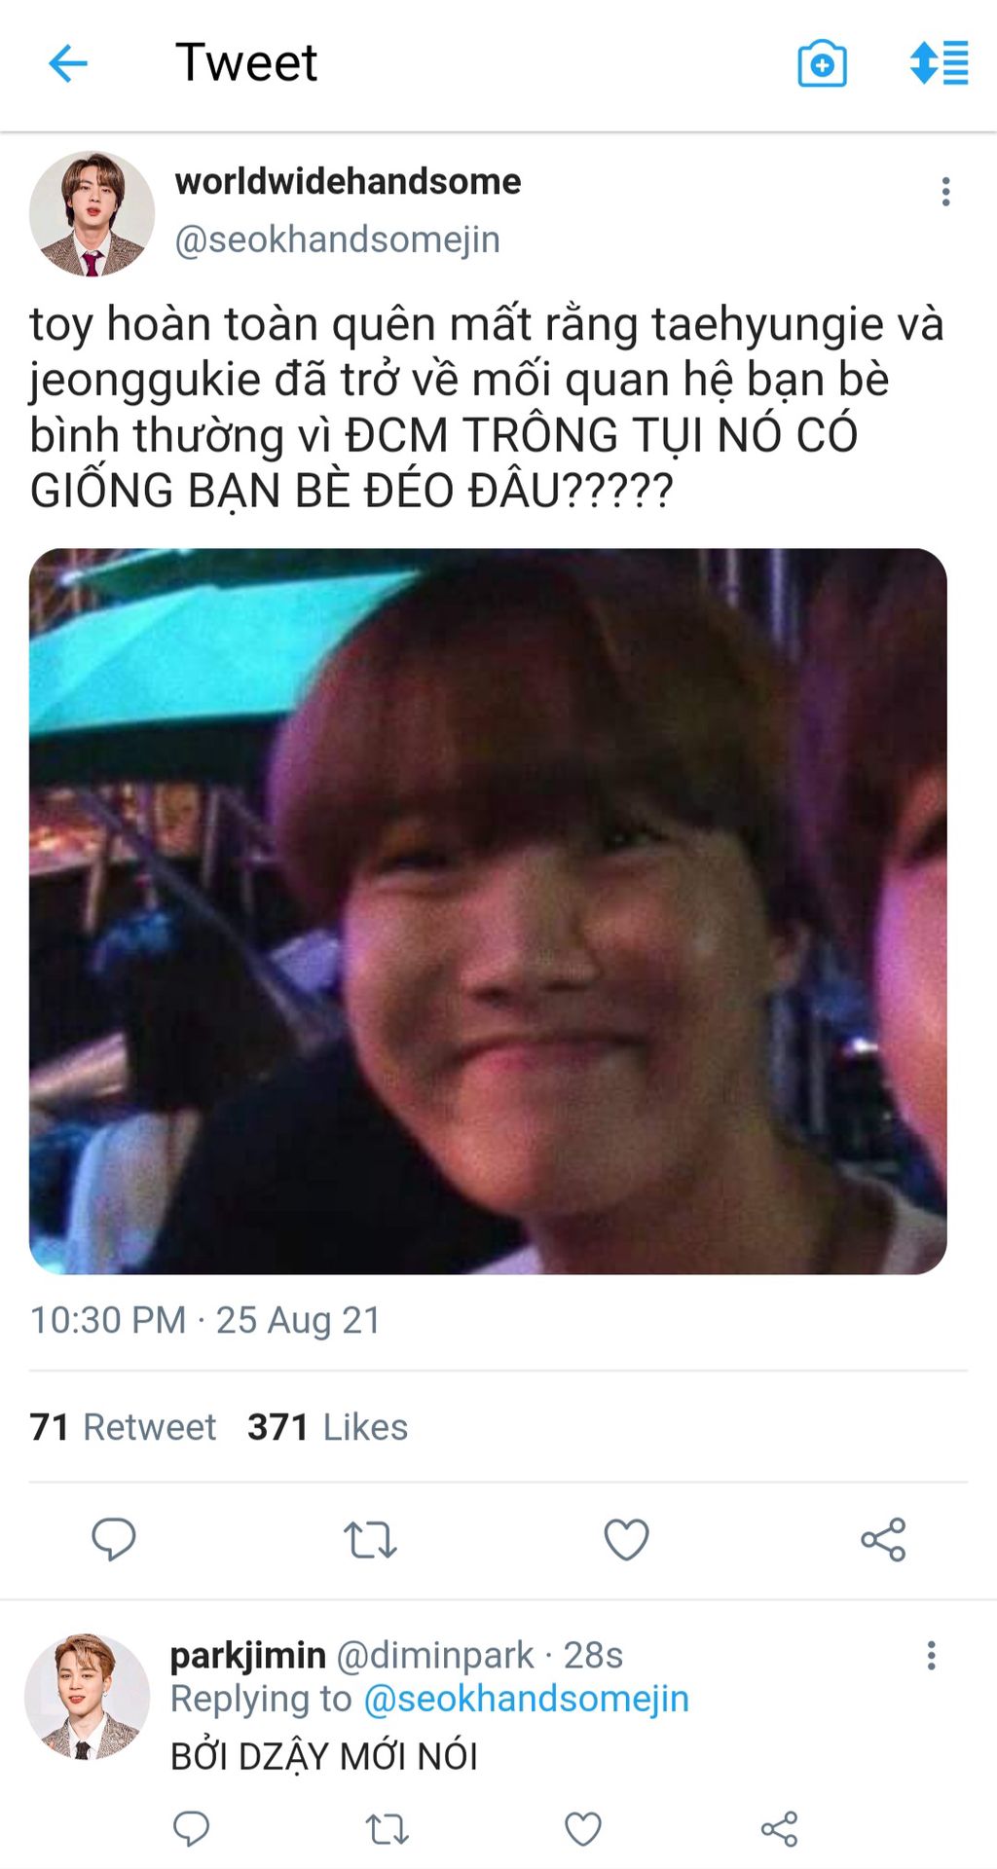This screenshot has width=997, height=1869.
Task: Enlarge the attached tweet photo
Action: tap(488, 911)
